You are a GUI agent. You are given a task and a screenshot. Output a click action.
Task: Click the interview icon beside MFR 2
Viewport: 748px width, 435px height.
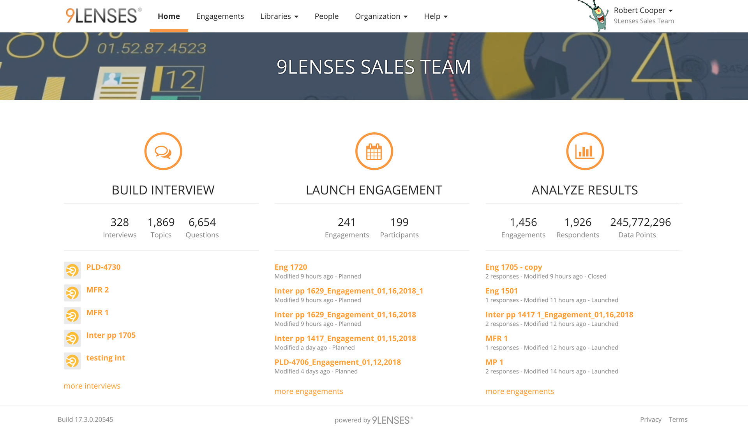tap(72, 293)
